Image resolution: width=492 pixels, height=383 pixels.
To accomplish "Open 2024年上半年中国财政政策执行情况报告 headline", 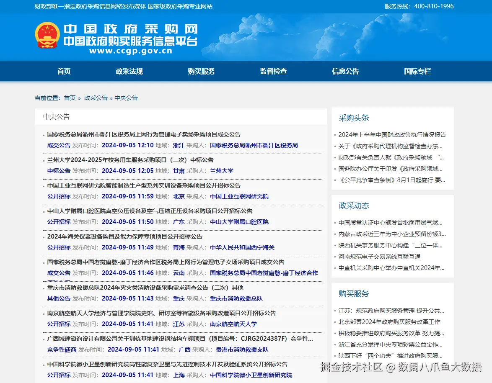I will click(x=392, y=135).
